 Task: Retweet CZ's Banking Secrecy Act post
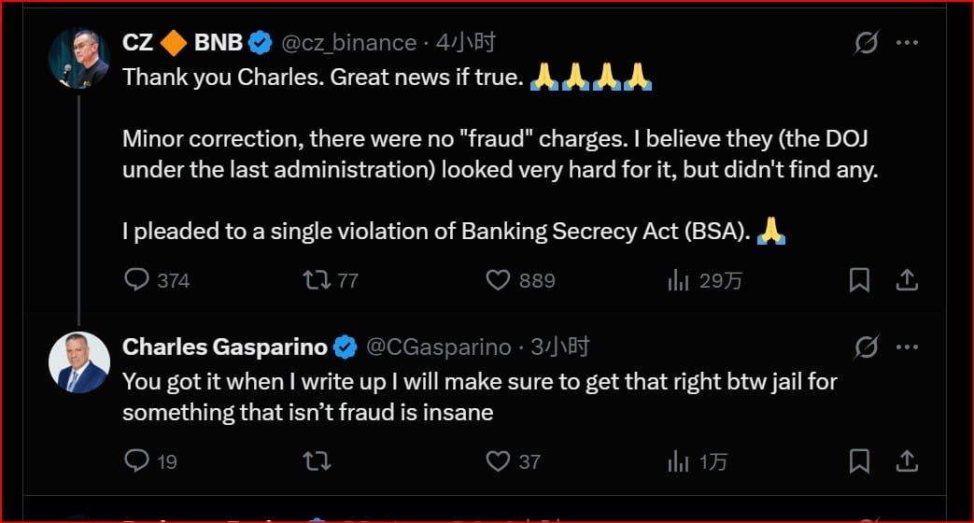[x=318, y=280]
